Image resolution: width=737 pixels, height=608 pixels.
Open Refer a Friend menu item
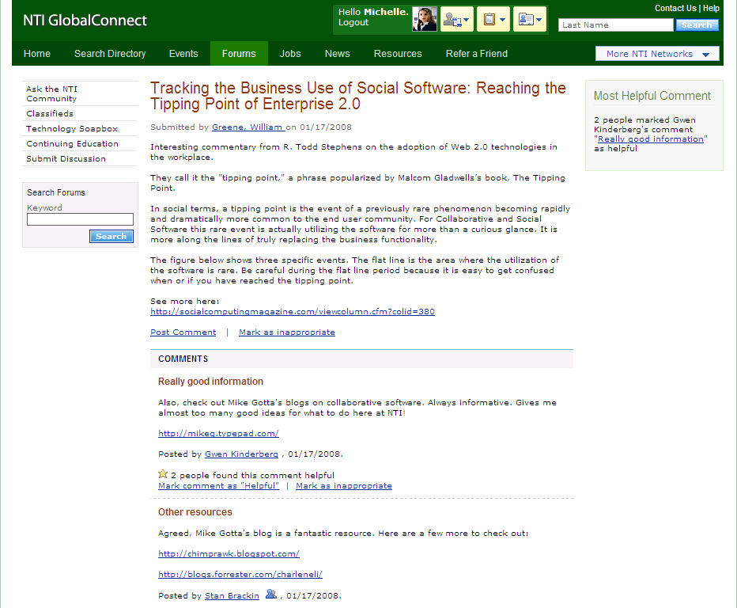coord(477,54)
